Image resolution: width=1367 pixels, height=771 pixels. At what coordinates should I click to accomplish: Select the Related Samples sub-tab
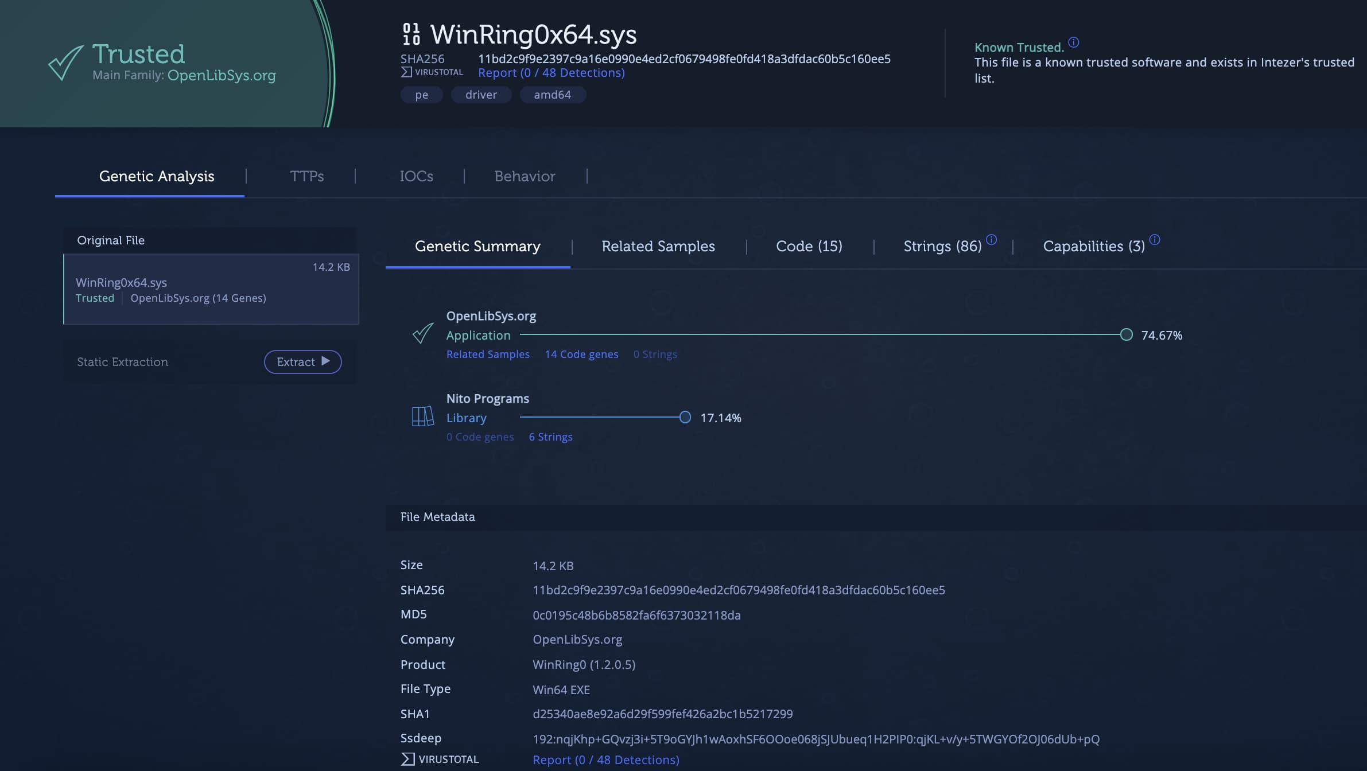658,246
